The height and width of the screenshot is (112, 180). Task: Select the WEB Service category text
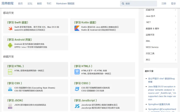pyautogui.click(x=152, y=47)
